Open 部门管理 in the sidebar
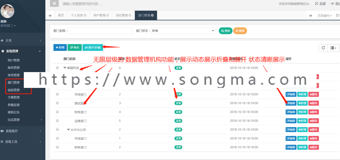Viewport: 340px width, 160px height. tap(14, 83)
